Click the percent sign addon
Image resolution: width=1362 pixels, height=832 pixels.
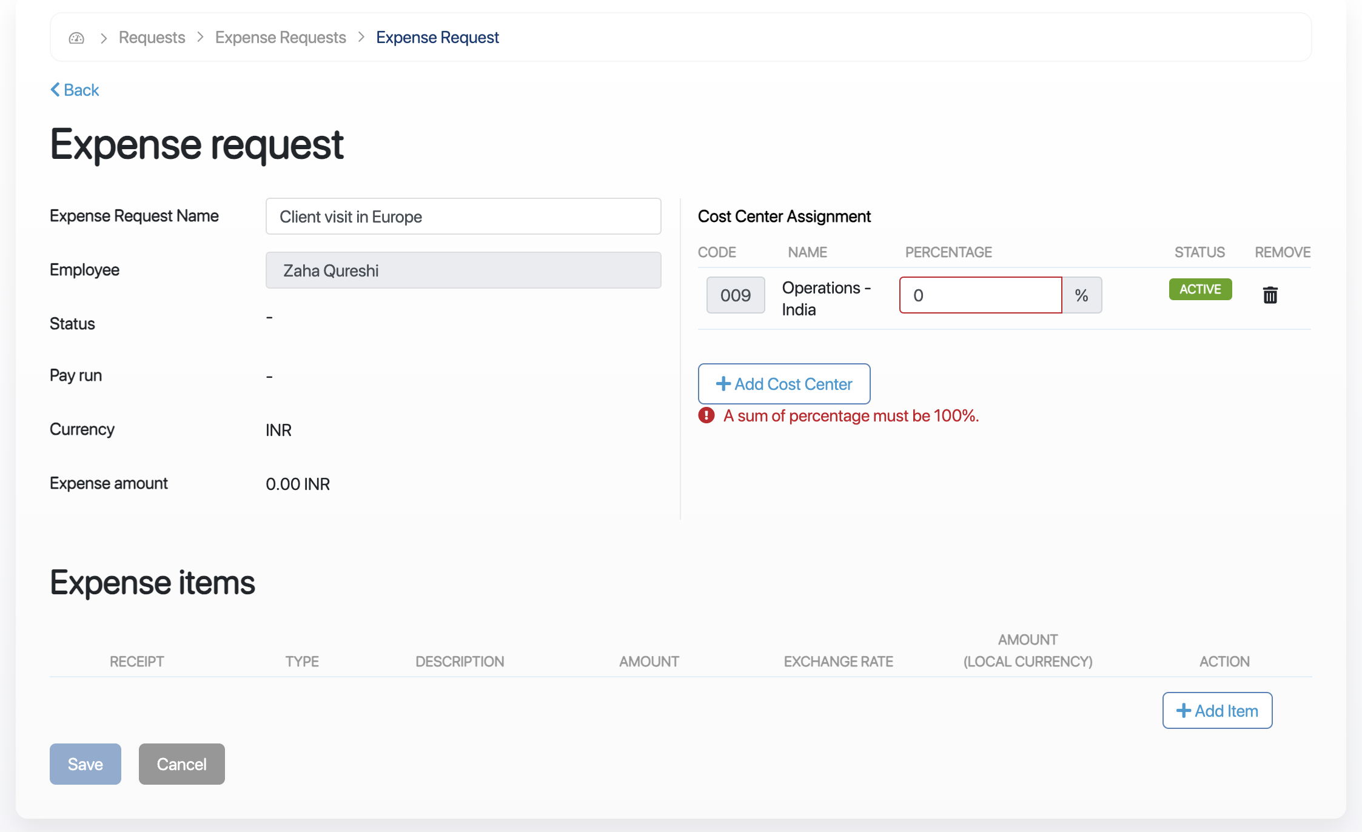(1082, 295)
